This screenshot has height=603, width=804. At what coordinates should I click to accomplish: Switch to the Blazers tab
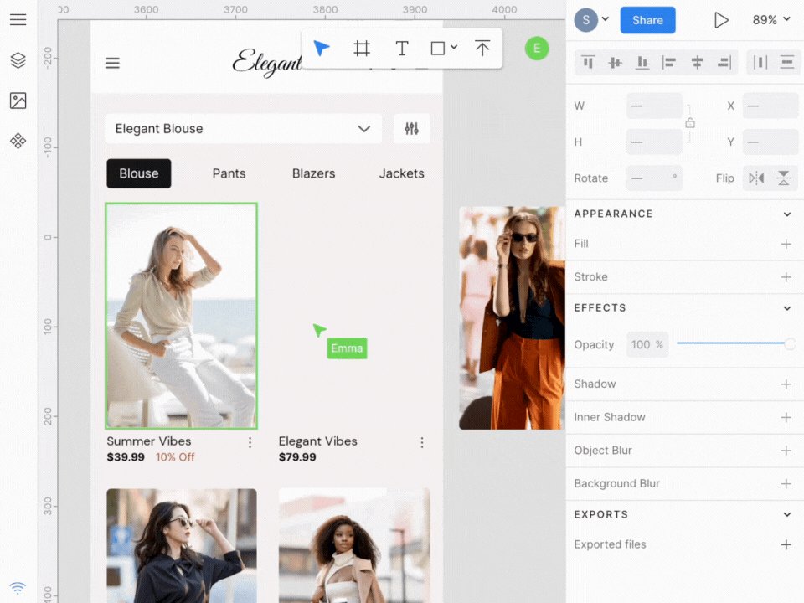pos(313,173)
